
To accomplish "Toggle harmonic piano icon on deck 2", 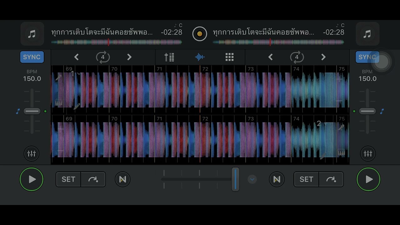I will tap(341, 152).
